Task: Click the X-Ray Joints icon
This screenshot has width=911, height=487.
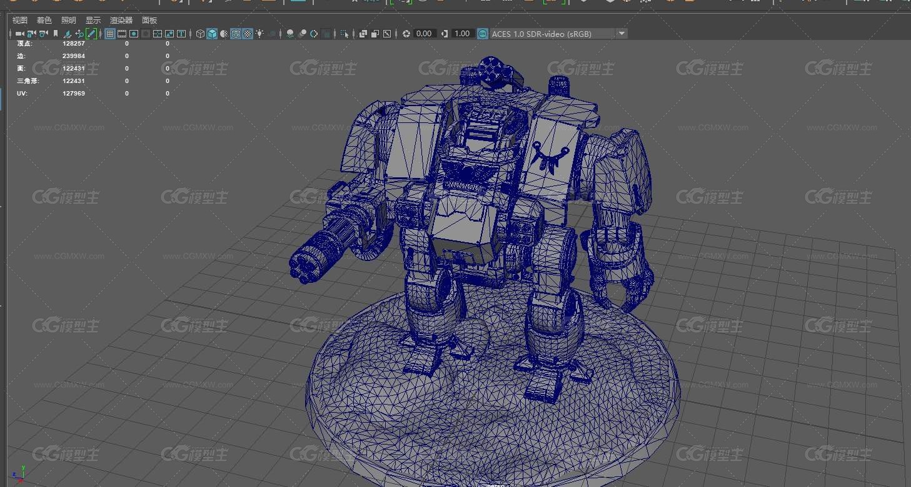Action: pyautogui.click(x=386, y=34)
